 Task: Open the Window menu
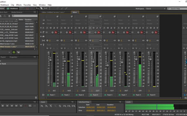point(42,5)
